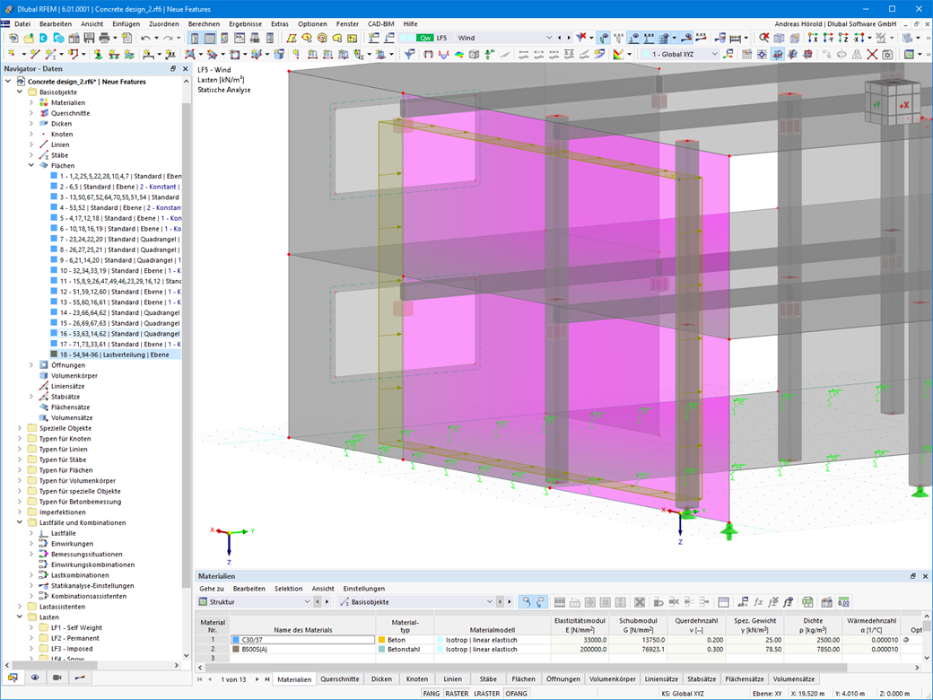Toggle the navigator Display eye tab
This screenshot has width=933, height=700.
(35, 678)
